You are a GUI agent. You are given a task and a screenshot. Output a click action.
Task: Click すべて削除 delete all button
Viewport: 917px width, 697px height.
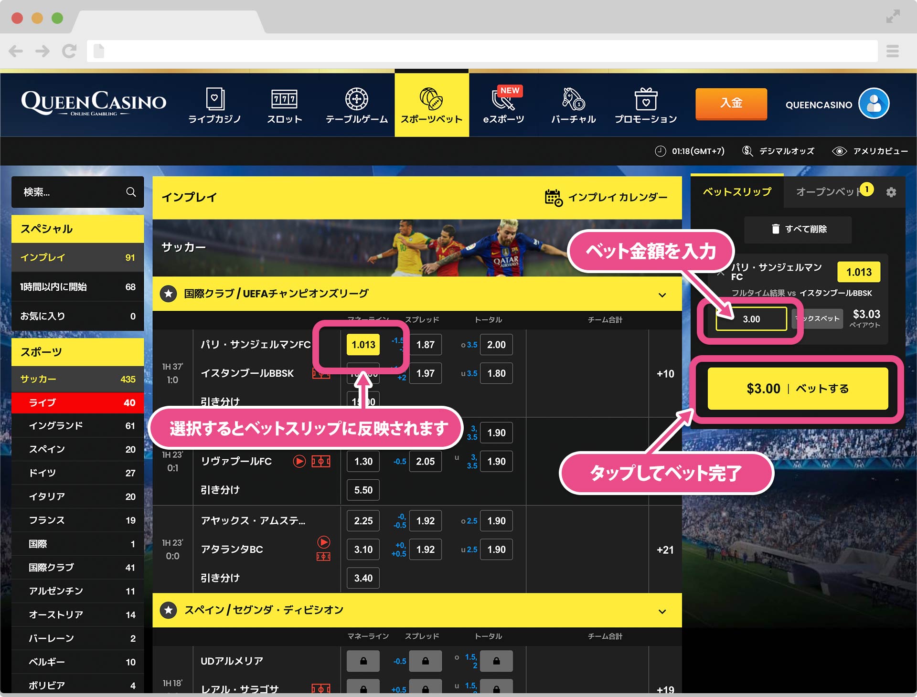coord(798,229)
